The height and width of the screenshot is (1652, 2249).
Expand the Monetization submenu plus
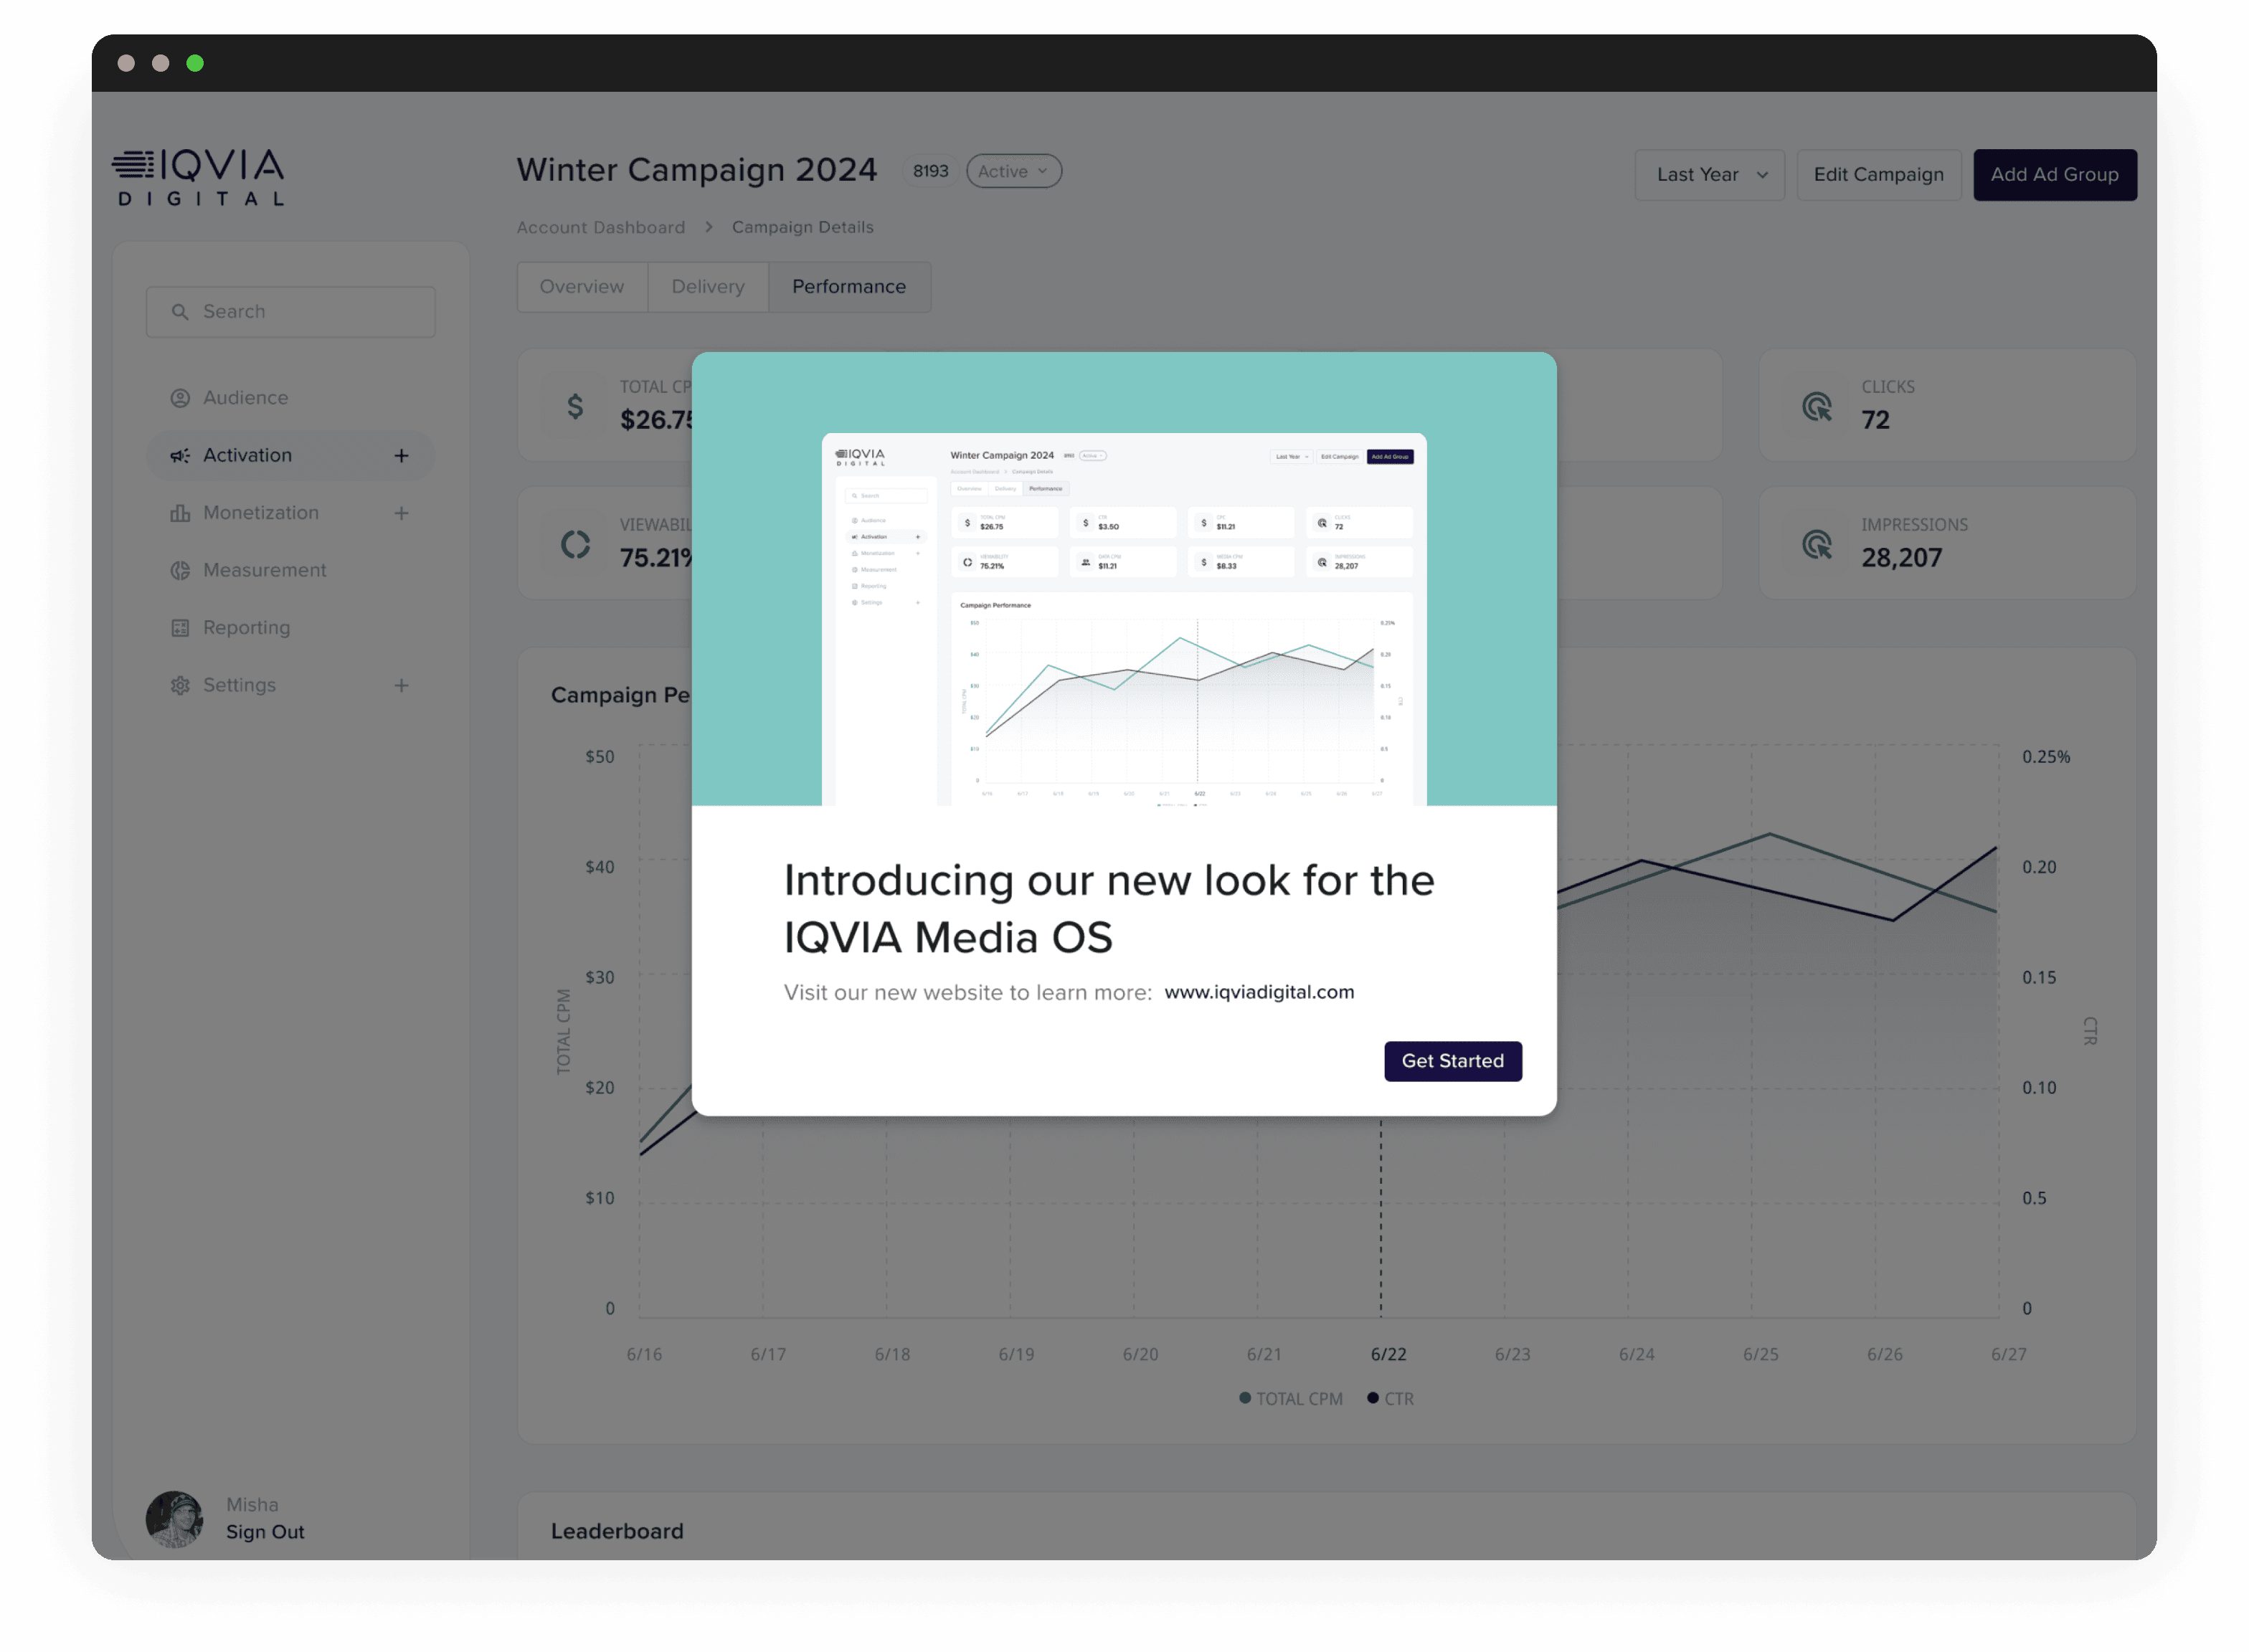pos(401,513)
